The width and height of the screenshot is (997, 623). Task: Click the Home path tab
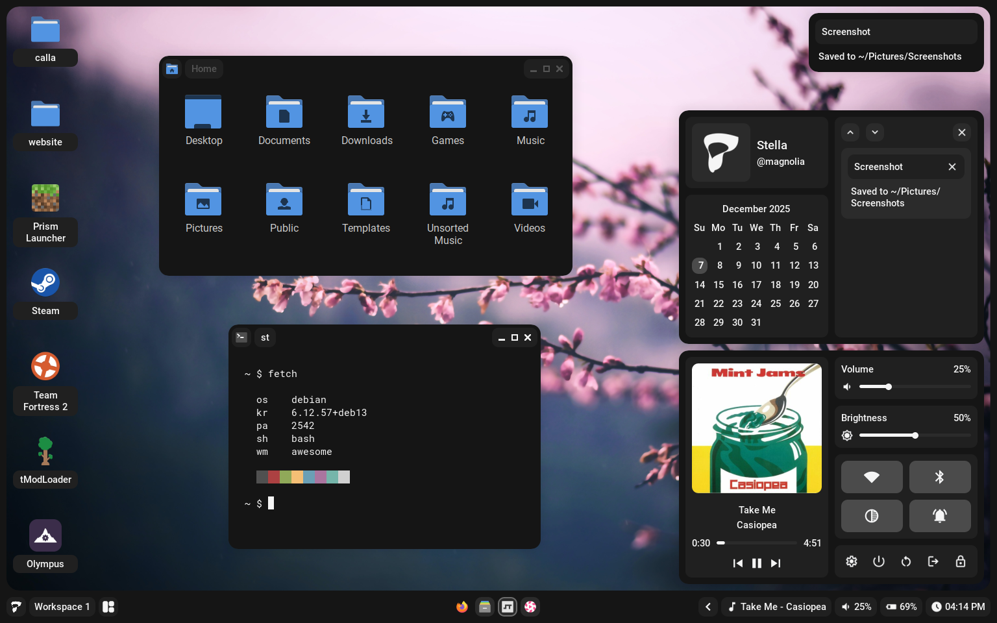[204, 69]
